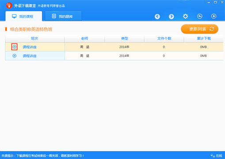This screenshot has width=225, height=159.
Task: Sort by the 老师 column header
Action: coord(84,38)
